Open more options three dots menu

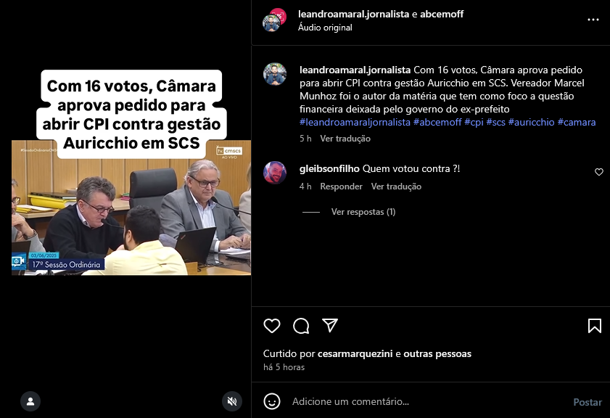click(x=593, y=20)
